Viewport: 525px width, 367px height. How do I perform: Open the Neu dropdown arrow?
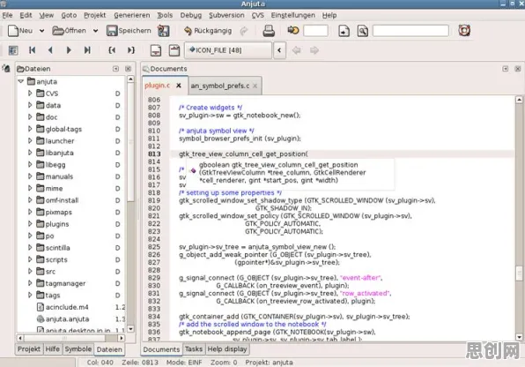(x=41, y=31)
